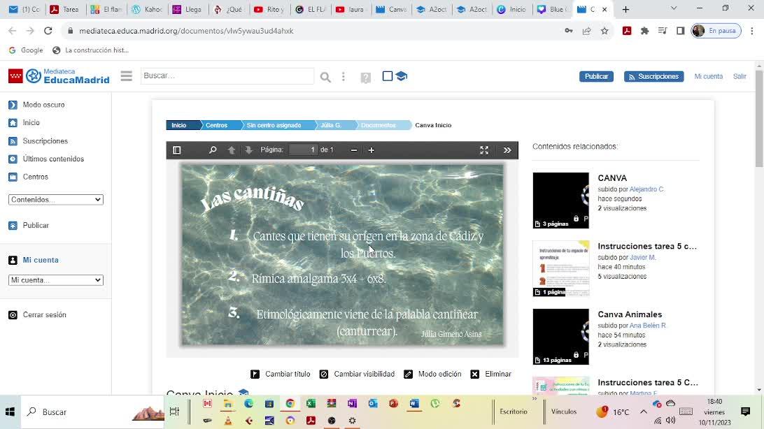Open the Canva Animales thumbnail
This screenshot has height=429, width=764.
pyautogui.click(x=561, y=337)
